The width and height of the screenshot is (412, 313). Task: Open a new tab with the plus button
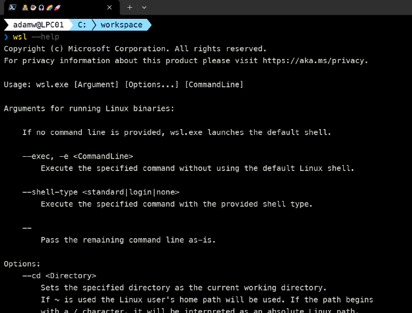click(x=129, y=8)
